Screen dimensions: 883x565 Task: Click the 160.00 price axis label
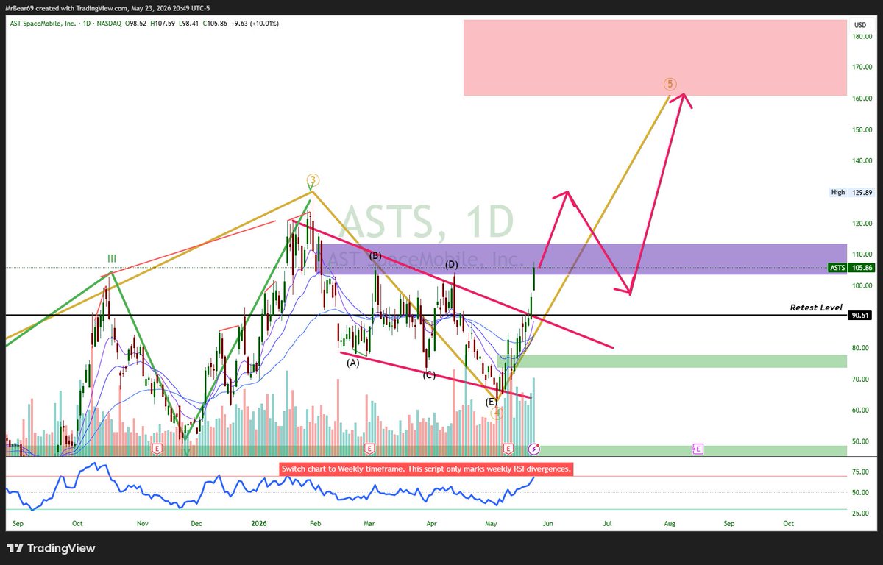[862, 98]
